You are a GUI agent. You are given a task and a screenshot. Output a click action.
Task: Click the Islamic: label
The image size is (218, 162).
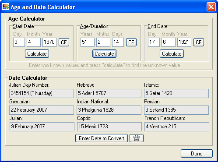pyautogui.click(x=151, y=85)
